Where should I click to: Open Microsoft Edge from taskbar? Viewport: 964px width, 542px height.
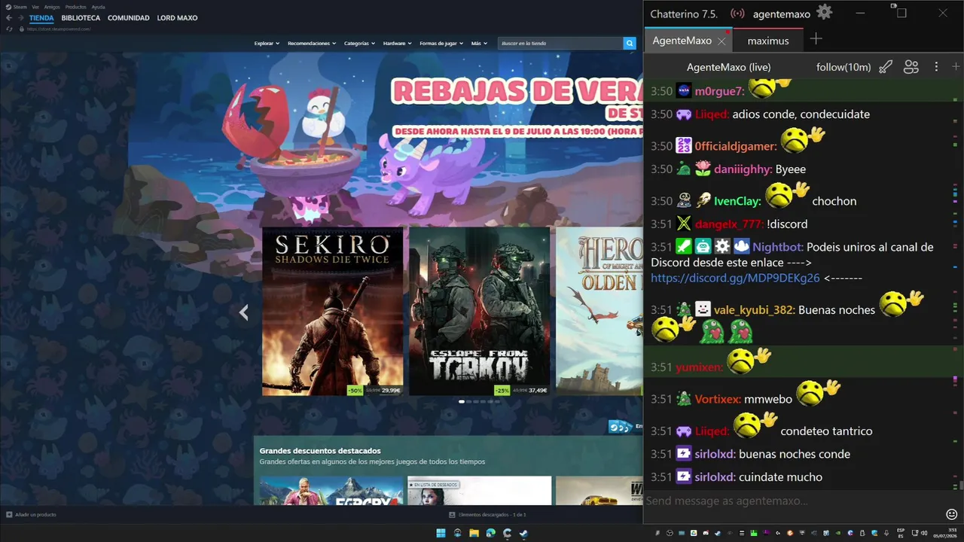click(490, 533)
